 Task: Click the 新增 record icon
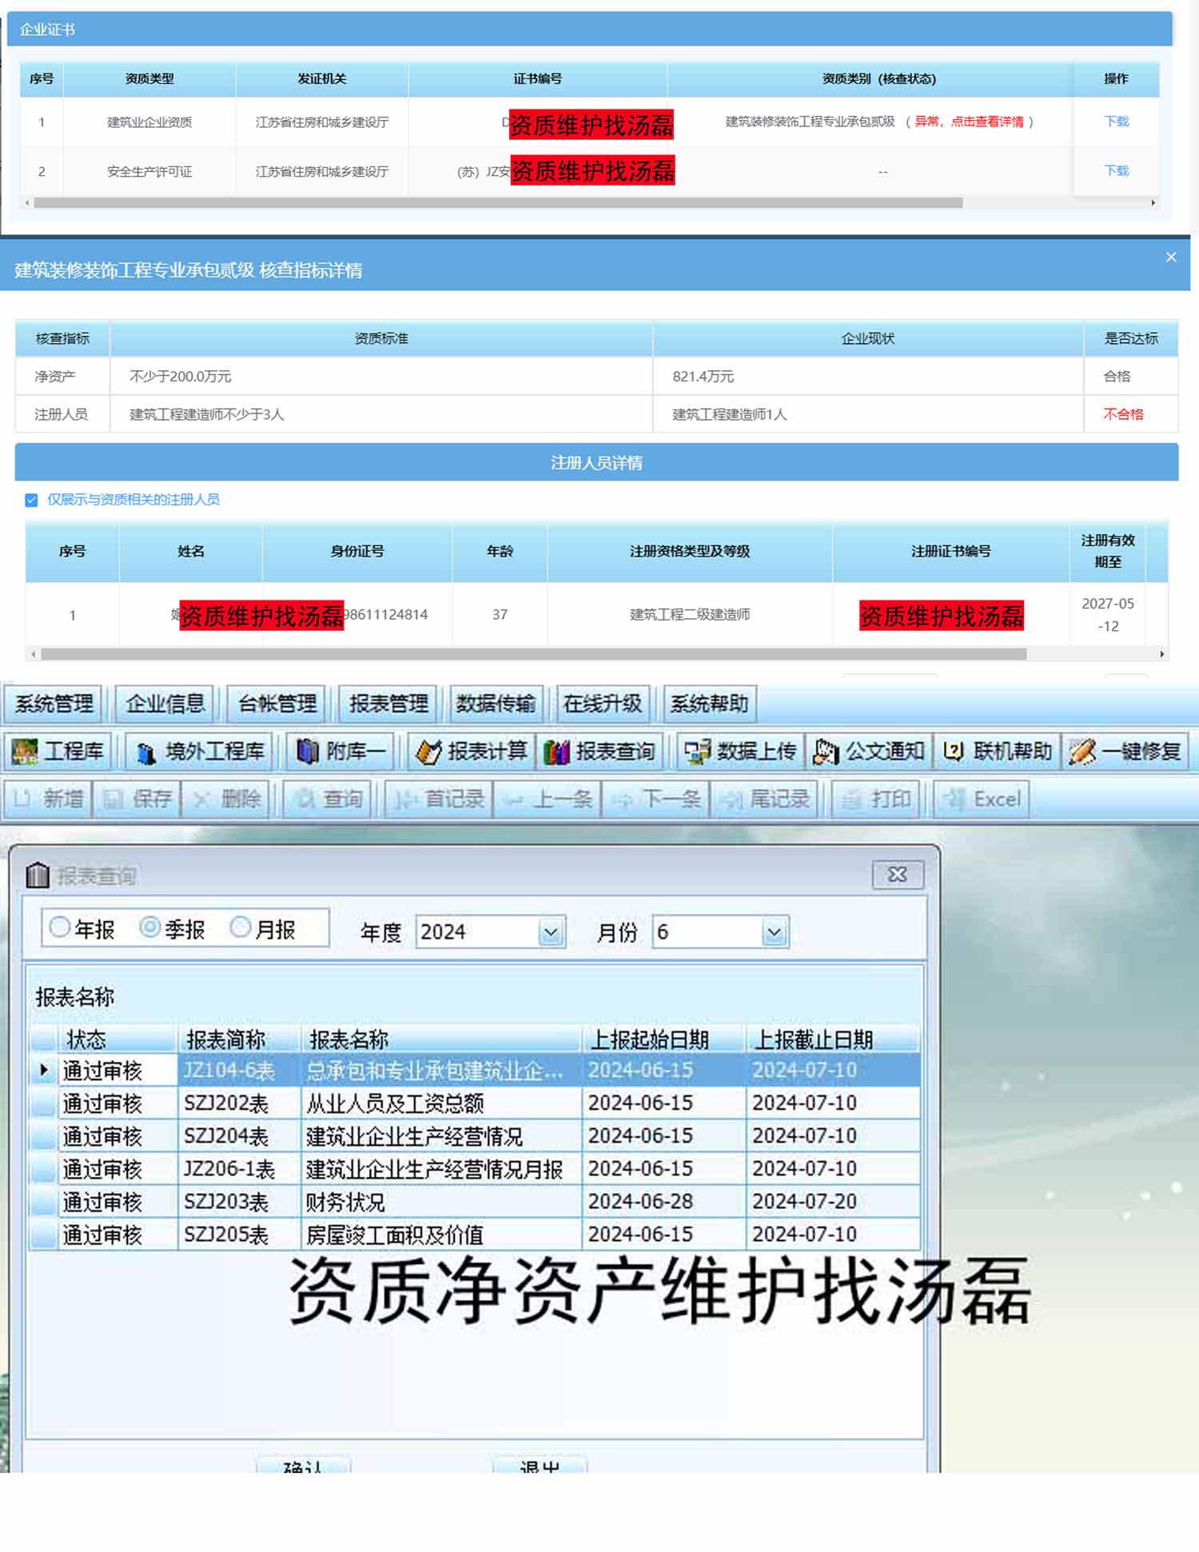49,799
